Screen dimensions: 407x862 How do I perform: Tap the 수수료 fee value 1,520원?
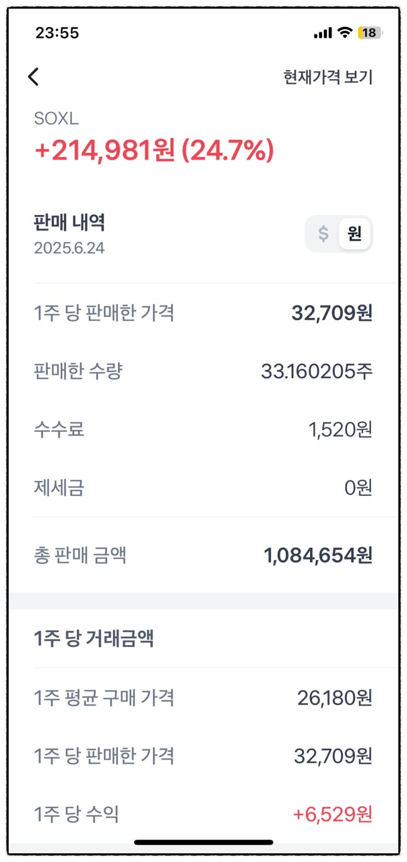[x=340, y=429]
